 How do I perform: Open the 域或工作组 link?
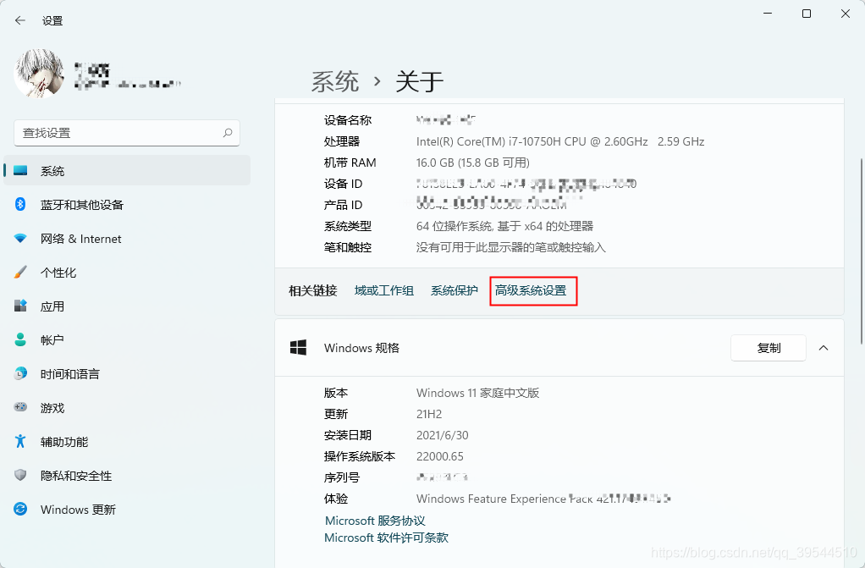(384, 290)
